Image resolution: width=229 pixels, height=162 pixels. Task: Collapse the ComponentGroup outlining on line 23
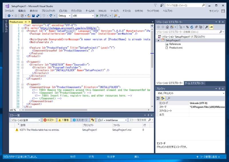pos(22,87)
